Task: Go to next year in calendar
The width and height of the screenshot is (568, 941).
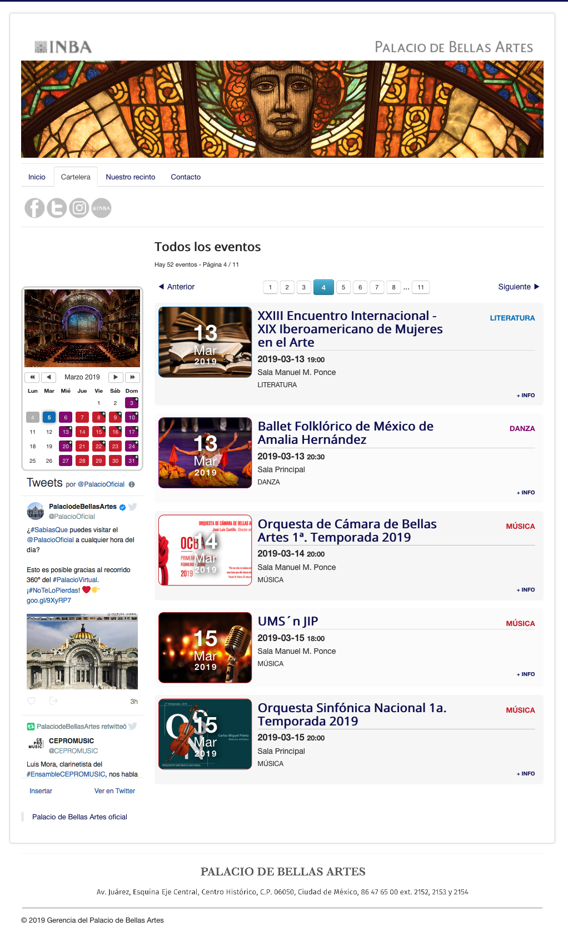Action: 132,377
